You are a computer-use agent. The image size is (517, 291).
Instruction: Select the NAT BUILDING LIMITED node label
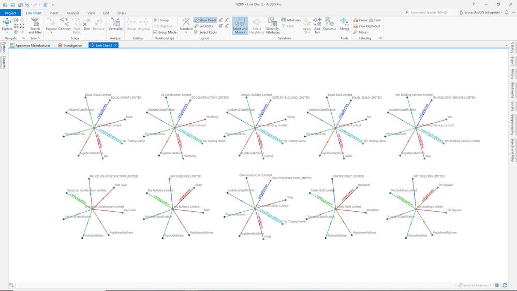point(429,176)
